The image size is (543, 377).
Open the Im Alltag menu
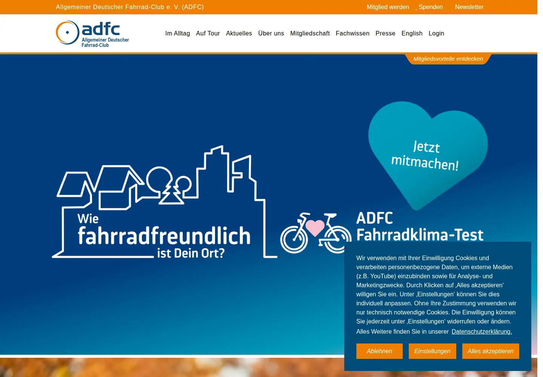click(178, 33)
